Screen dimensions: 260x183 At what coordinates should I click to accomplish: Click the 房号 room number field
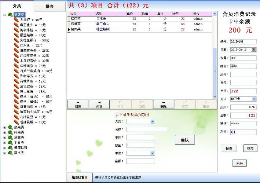243,74
